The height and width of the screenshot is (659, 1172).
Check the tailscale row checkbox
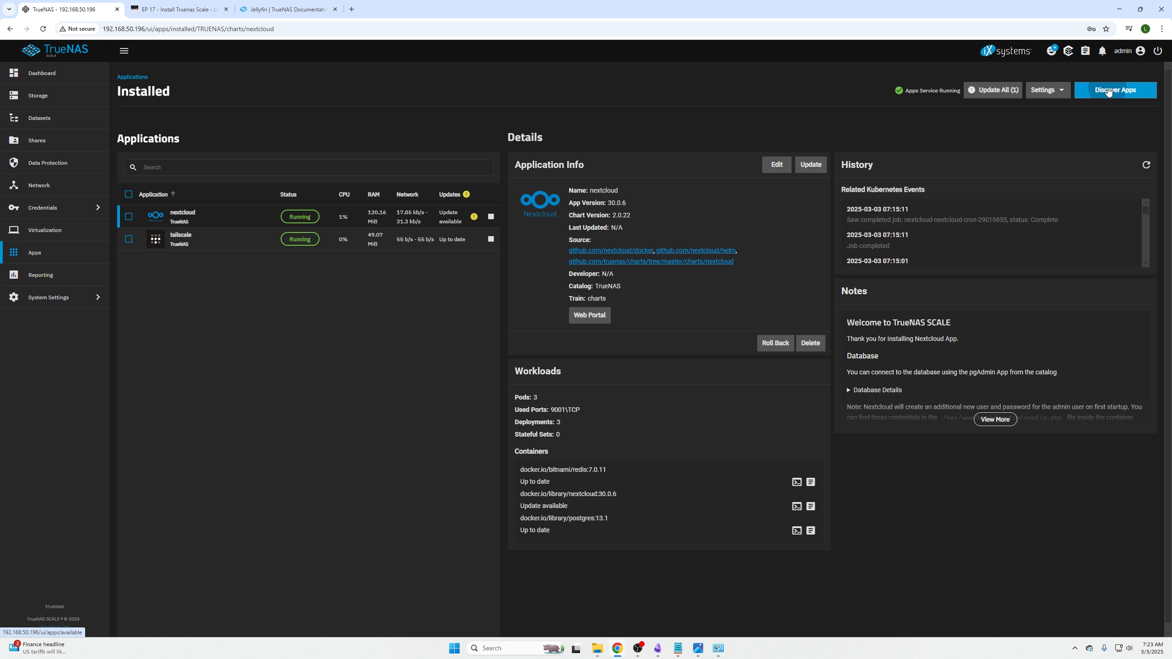[x=129, y=239]
